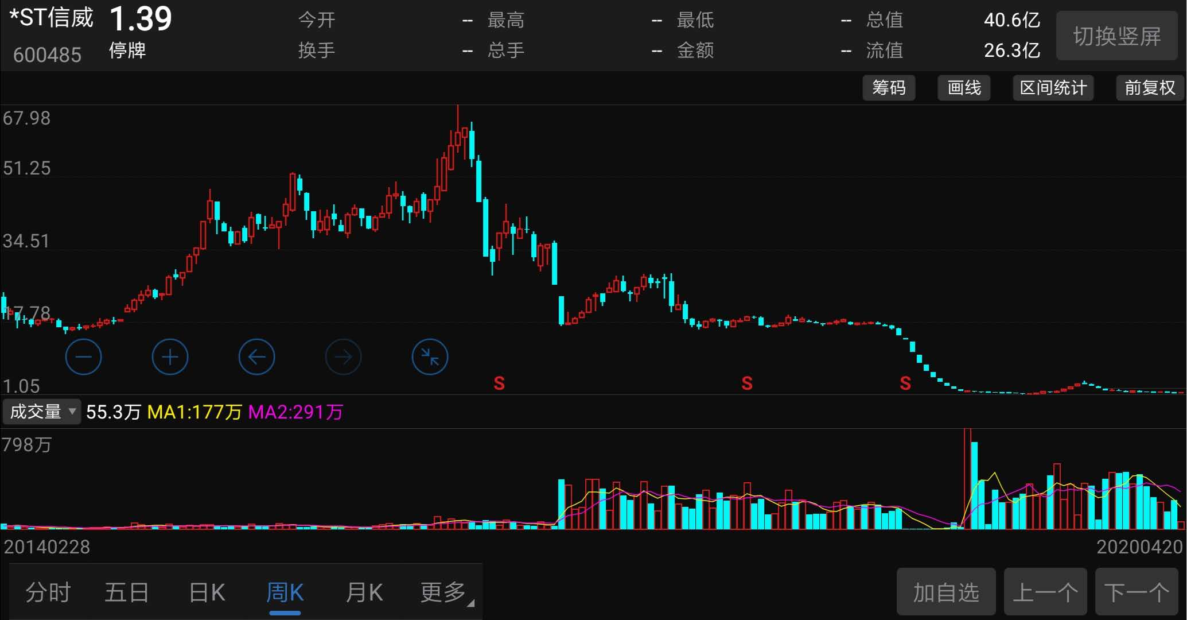The height and width of the screenshot is (620, 1187).
Task: Go to next stock with 下一个
Action: [x=1137, y=592]
